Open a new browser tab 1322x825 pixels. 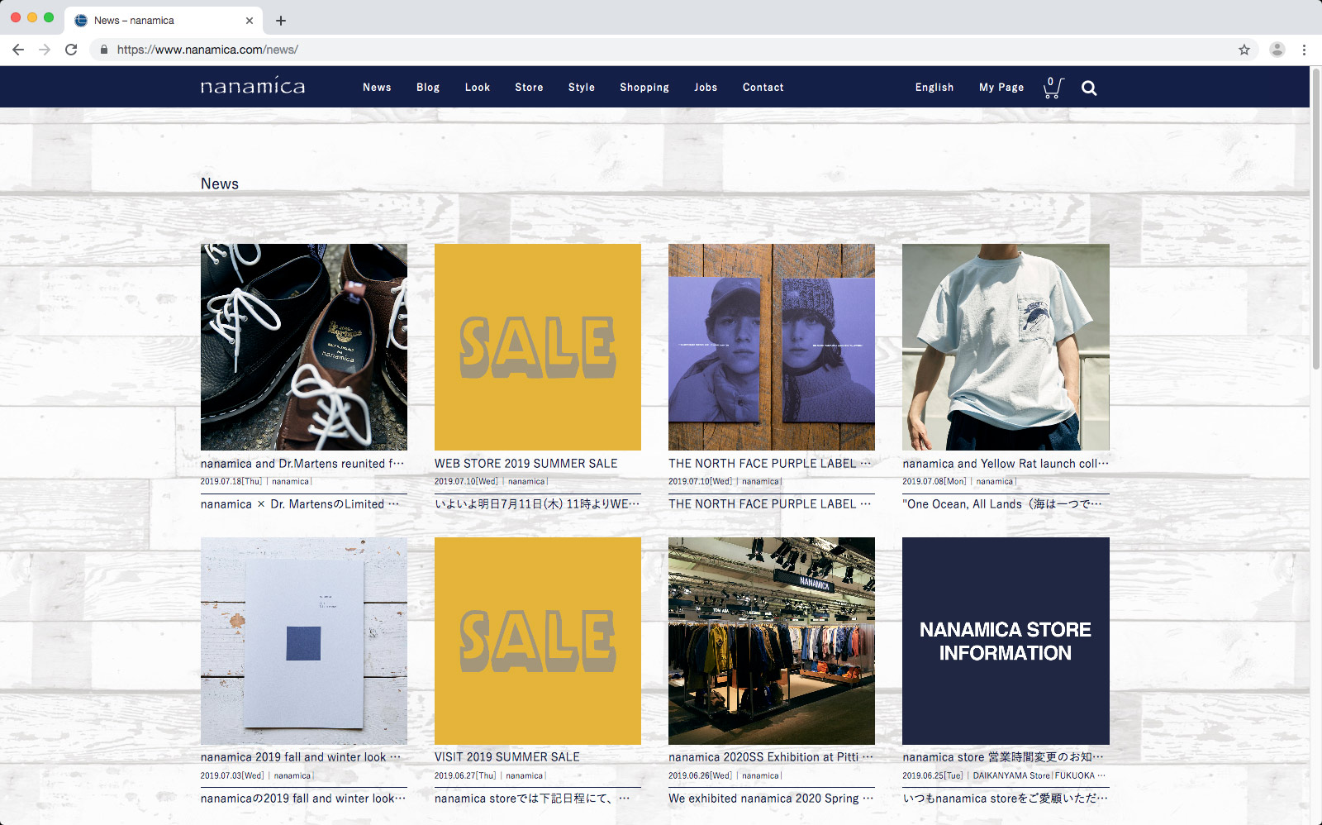click(281, 21)
